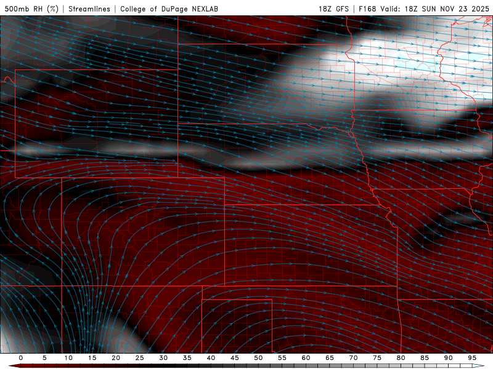Click the 15 label on the color scale
Image resolution: width=493 pixels, height=369 pixels.
[92, 358]
